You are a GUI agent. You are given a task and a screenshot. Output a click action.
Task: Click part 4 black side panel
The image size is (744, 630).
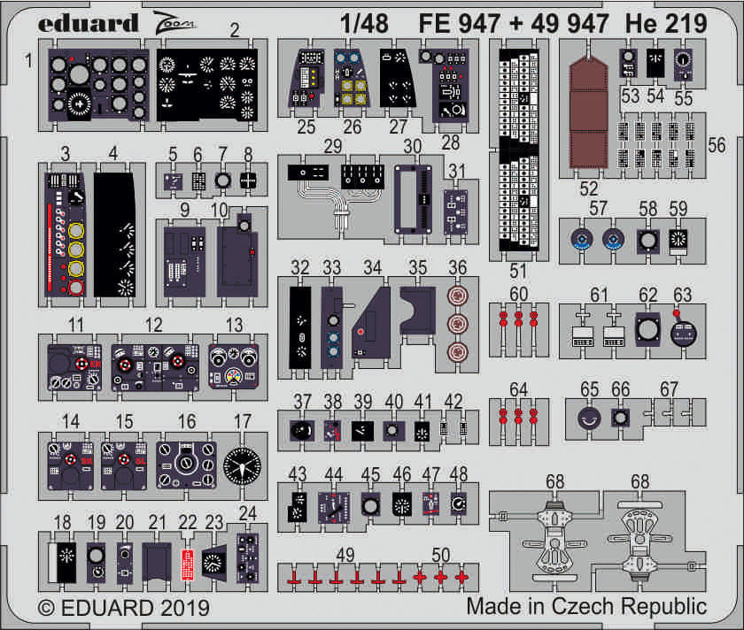pyautogui.click(x=114, y=234)
